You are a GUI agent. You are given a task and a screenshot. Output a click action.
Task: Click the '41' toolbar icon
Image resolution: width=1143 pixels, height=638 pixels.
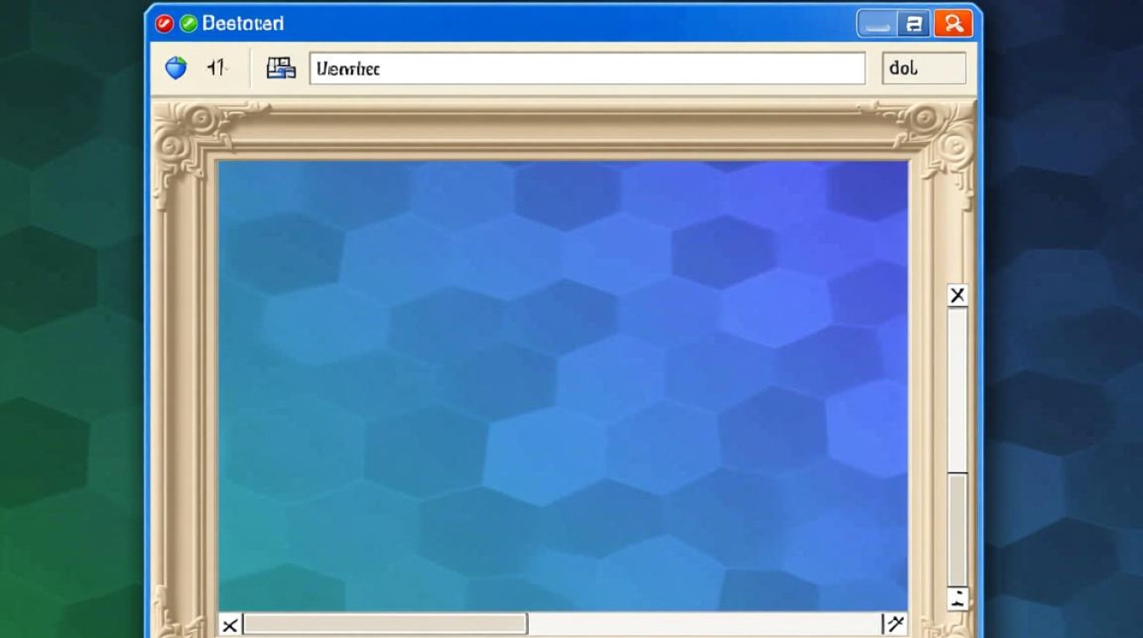[x=217, y=69]
